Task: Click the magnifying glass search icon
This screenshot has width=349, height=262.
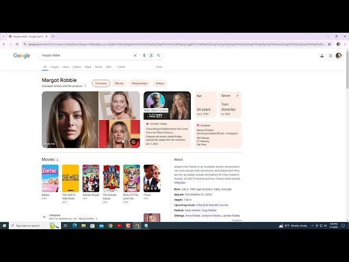Action: tap(159, 55)
